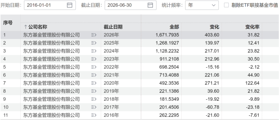Click total value 221.1386
The width and height of the screenshot is (279, 120).
click(x=169, y=91)
